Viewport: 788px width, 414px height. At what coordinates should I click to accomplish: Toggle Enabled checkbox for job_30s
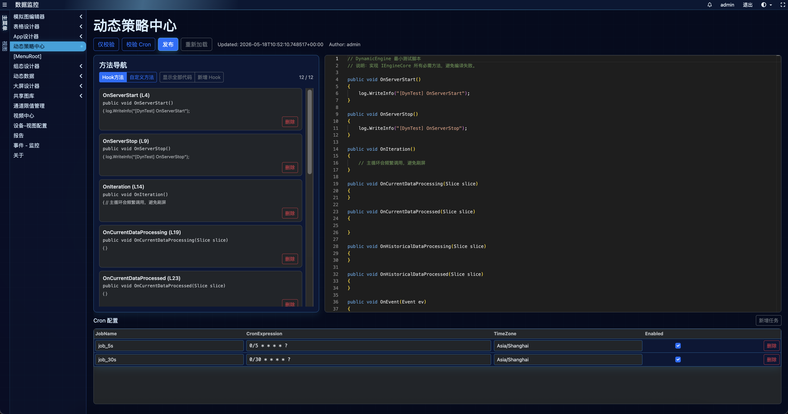(678, 359)
